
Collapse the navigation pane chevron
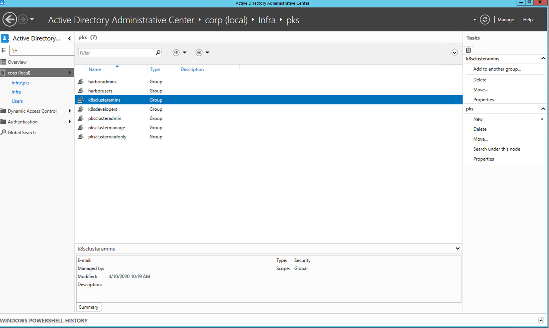click(x=70, y=39)
